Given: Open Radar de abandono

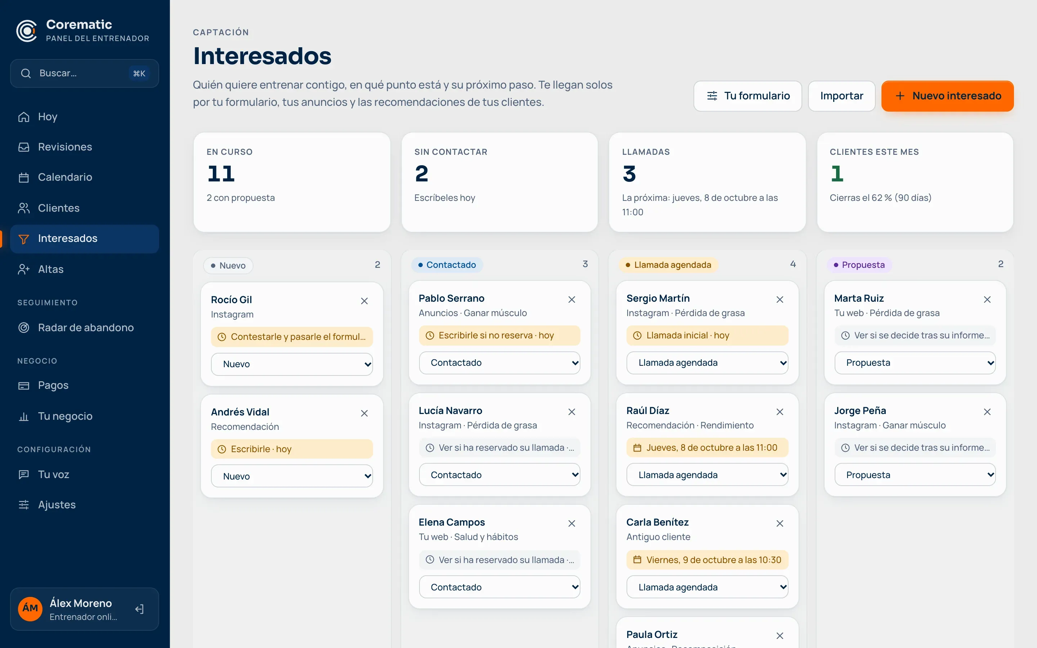Looking at the screenshot, I should [84, 328].
